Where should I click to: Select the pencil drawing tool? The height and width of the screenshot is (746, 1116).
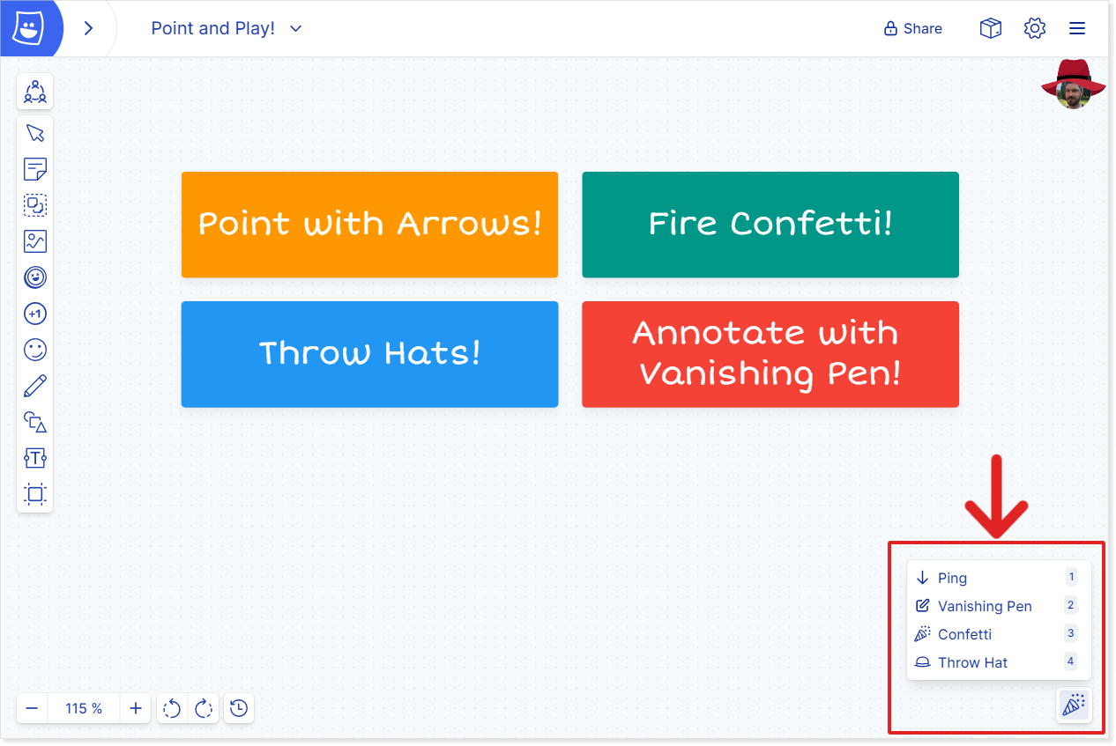coord(35,386)
